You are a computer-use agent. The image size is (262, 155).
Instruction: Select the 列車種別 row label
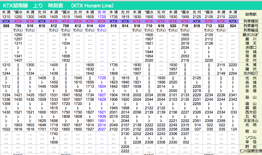251,21
